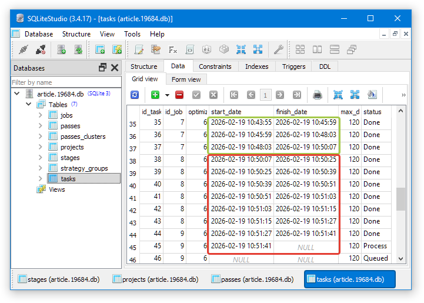The image size is (424, 303).
Task: Open insert-row dropdown arrow beside green plus
Action: click(167, 95)
